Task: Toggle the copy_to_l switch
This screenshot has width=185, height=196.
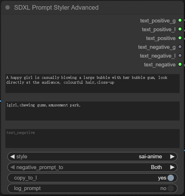Action: 170,178
